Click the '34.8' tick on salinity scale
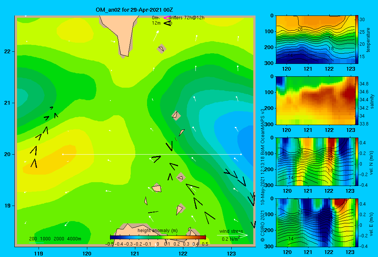The width and height of the screenshot is (378, 257). pos(364,84)
